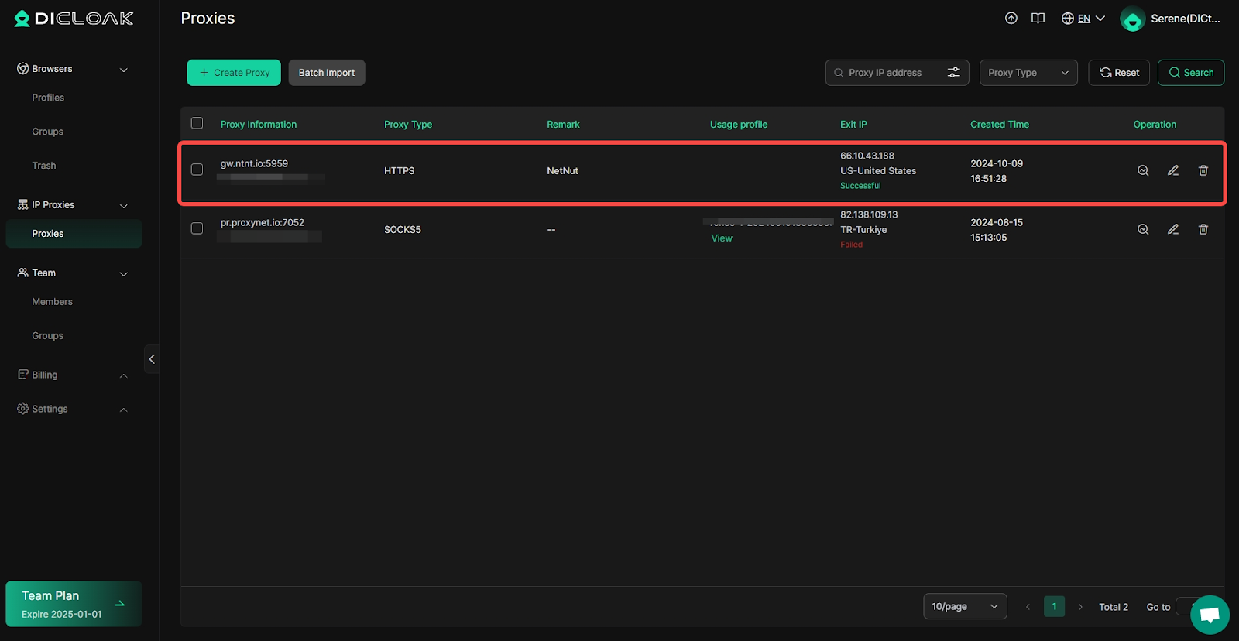This screenshot has height=641, width=1239.
Task: Delete the pr.proxynet.io:7052 proxy
Action: click(x=1203, y=229)
